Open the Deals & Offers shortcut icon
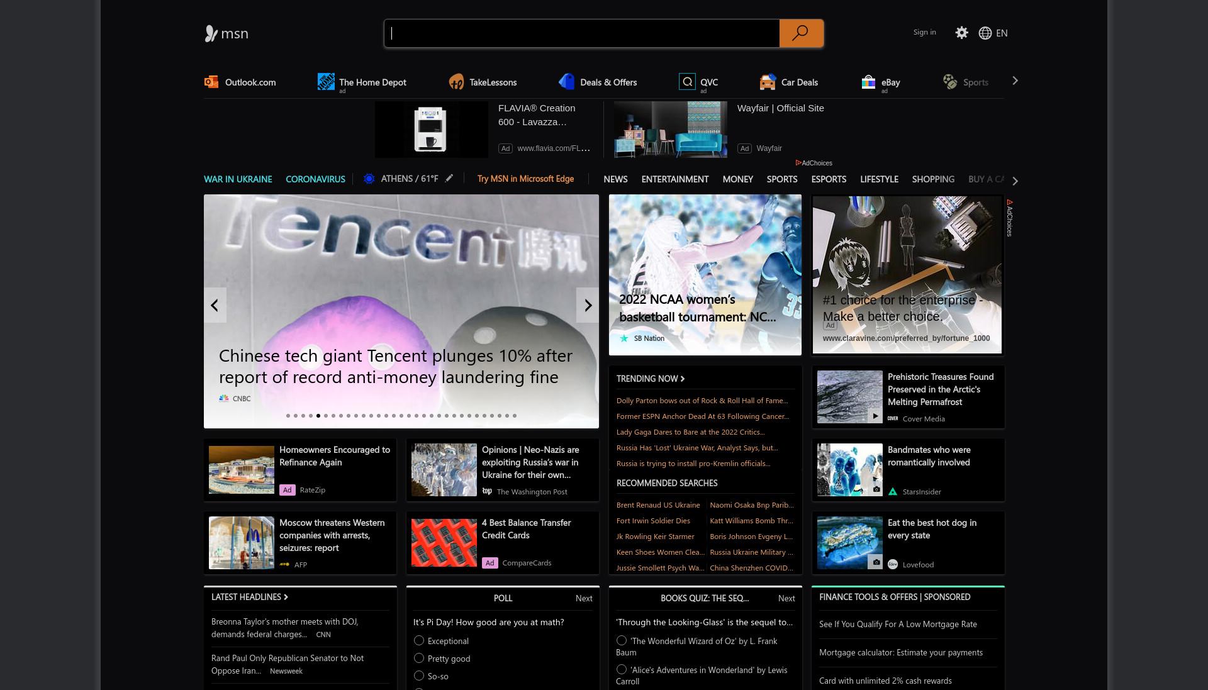 567,82
